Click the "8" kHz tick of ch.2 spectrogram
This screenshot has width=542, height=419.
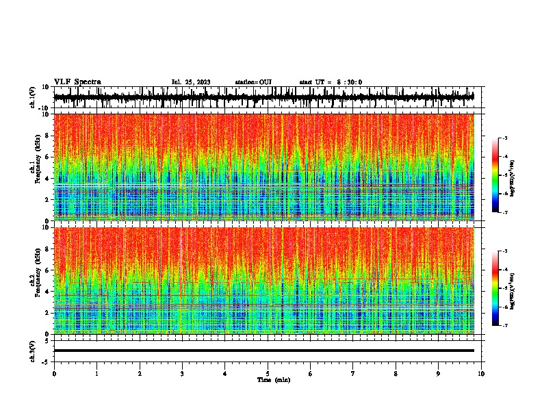coord(48,249)
